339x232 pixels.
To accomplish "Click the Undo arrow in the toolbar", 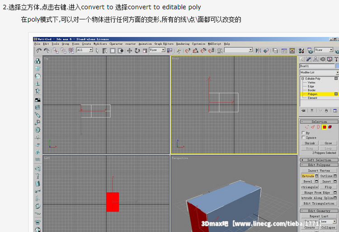I will (x=39, y=51).
